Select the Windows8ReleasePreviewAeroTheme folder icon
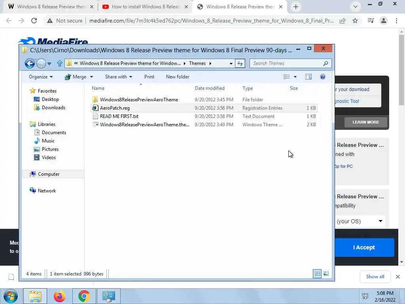The image size is (405, 304). click(x=95, y=99)
